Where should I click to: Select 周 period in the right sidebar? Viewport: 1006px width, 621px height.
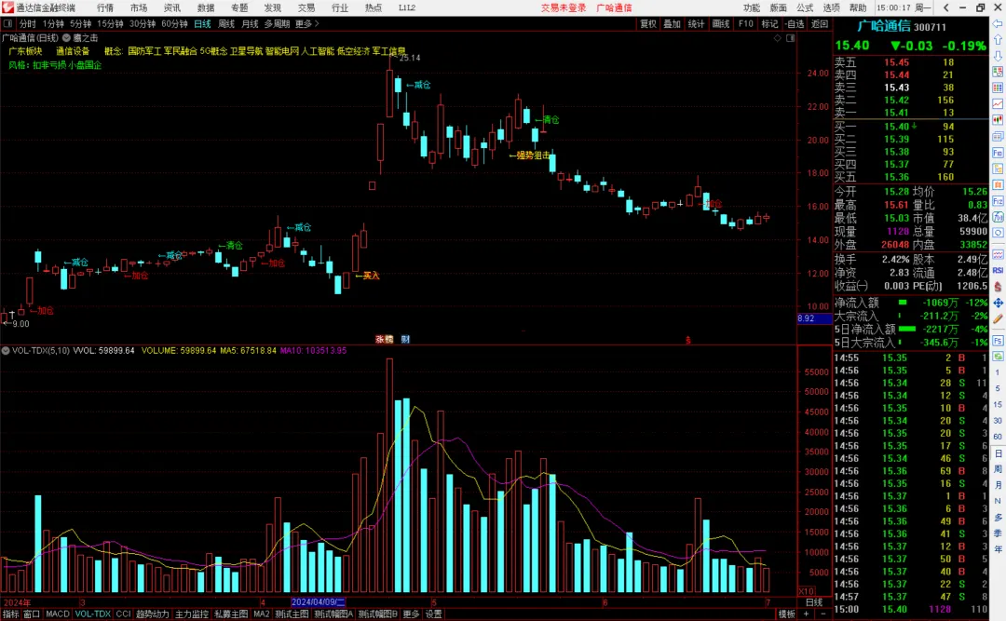pyautogui.click(x=998, y=469)
